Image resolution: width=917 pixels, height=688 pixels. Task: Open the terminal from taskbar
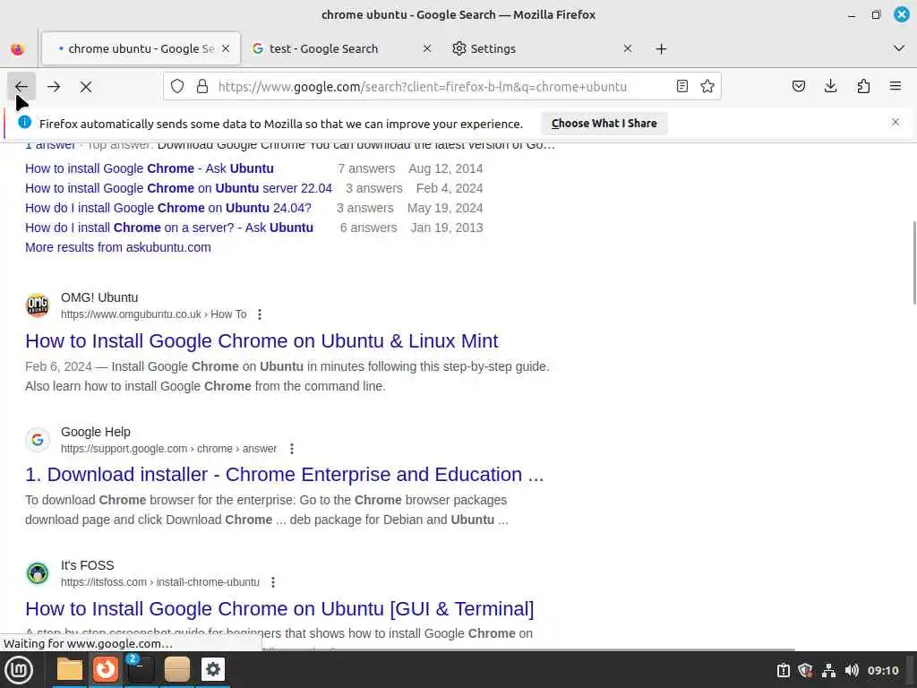point(141,670)
